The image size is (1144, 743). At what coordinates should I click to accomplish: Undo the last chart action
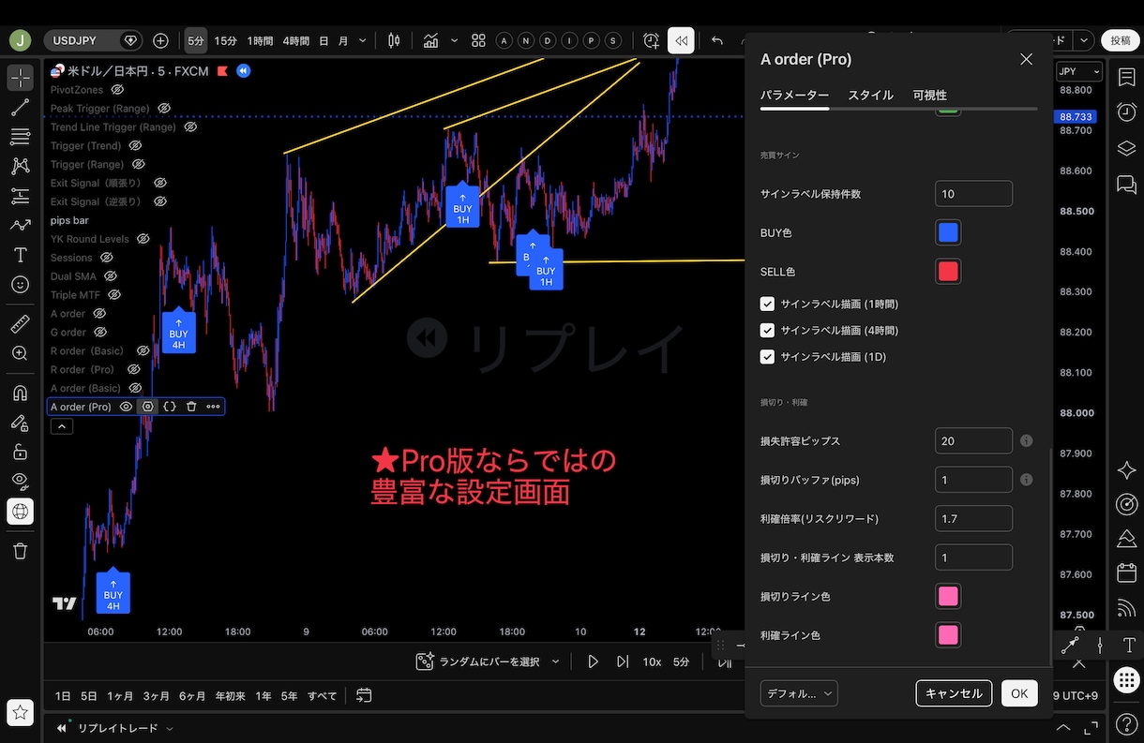[x=717, y=40]
